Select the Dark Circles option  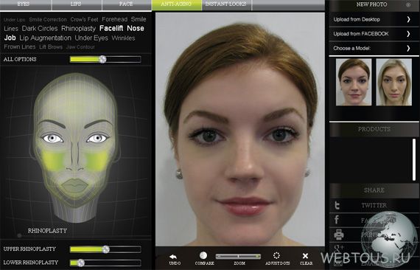[40, 29]
